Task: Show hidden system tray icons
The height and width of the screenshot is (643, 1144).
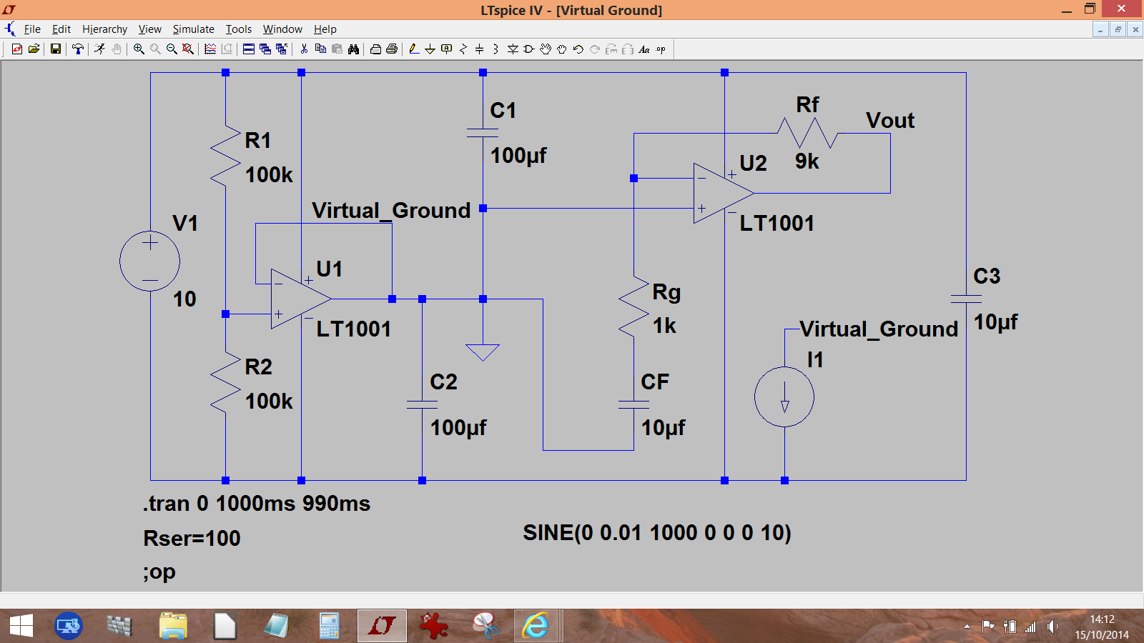Action: point(967,627)
